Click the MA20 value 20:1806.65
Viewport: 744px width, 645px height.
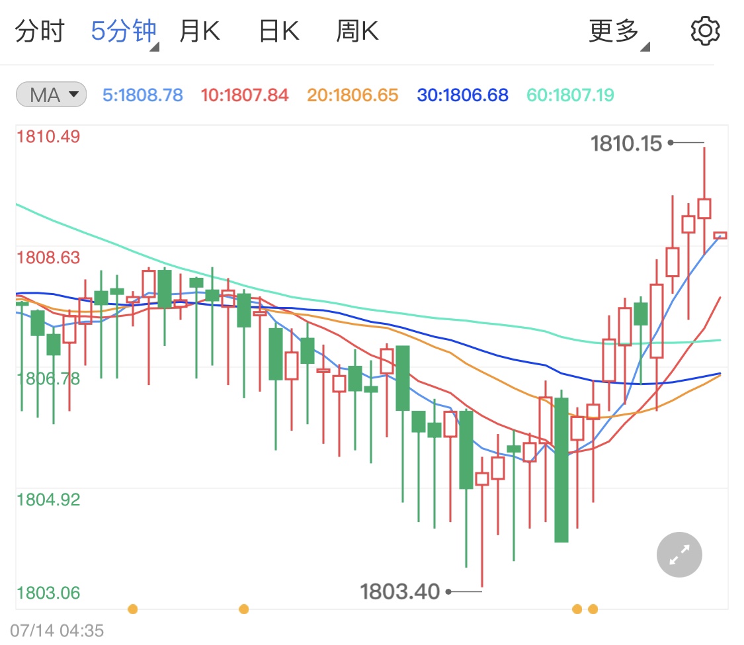click(352, 95)
